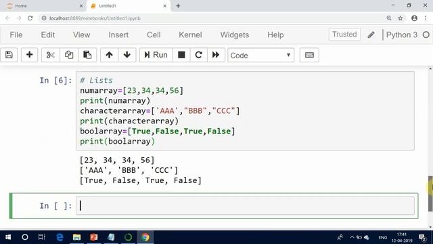The height and width of the screenshot is (244, 433).
Task: Click the pencil edit mode indicator
Action: click(371, 35)
